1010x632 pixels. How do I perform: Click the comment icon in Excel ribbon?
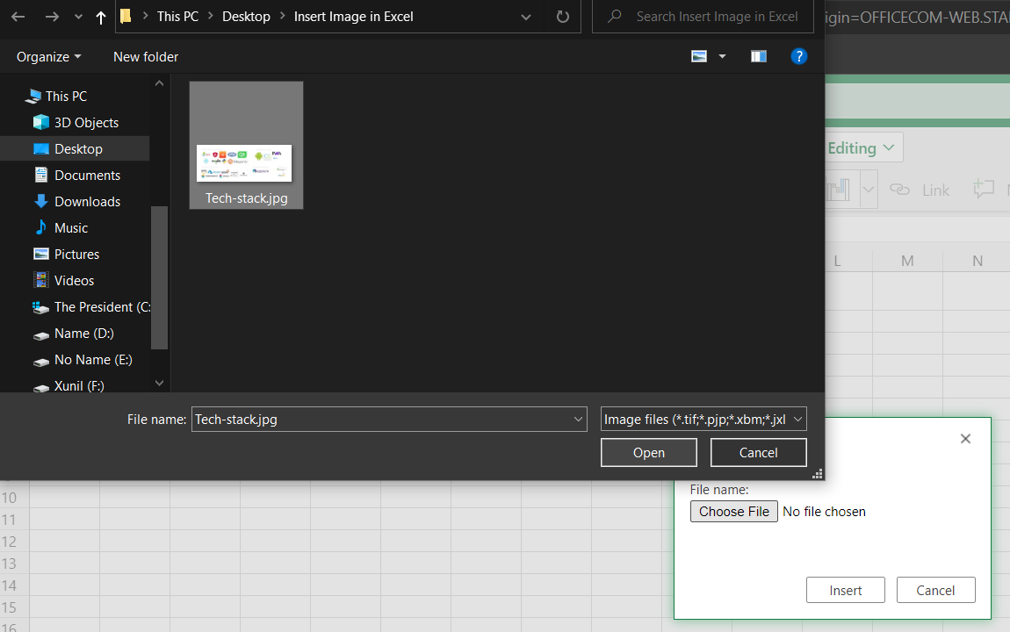[x=984, y=190]
